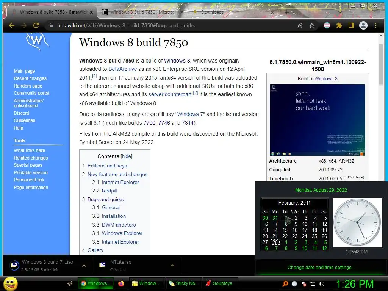Open the build 7850 desktop screenshot thumbnail
Screen dimensions: 388x291
tap(317, 120)
